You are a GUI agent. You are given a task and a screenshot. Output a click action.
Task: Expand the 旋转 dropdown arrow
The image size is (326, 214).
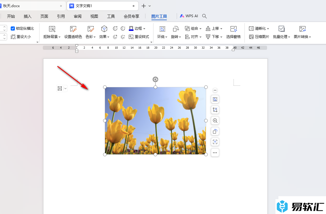180,37
